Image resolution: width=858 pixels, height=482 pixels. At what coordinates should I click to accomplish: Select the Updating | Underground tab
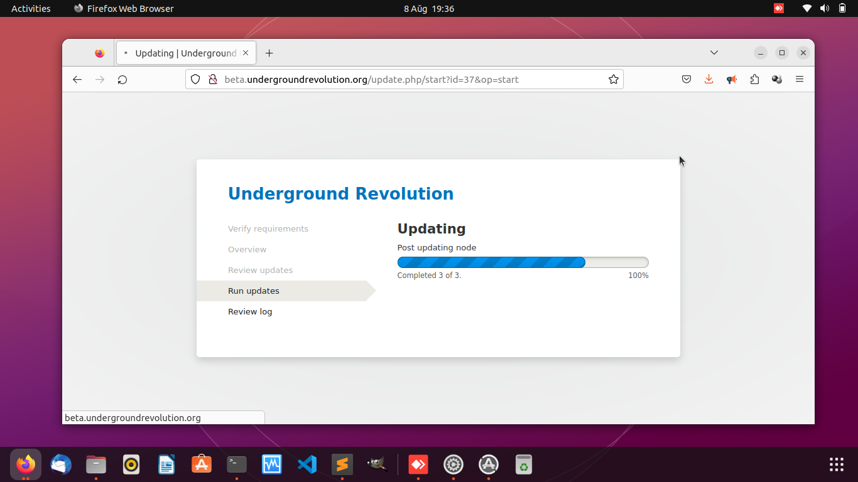186,53
